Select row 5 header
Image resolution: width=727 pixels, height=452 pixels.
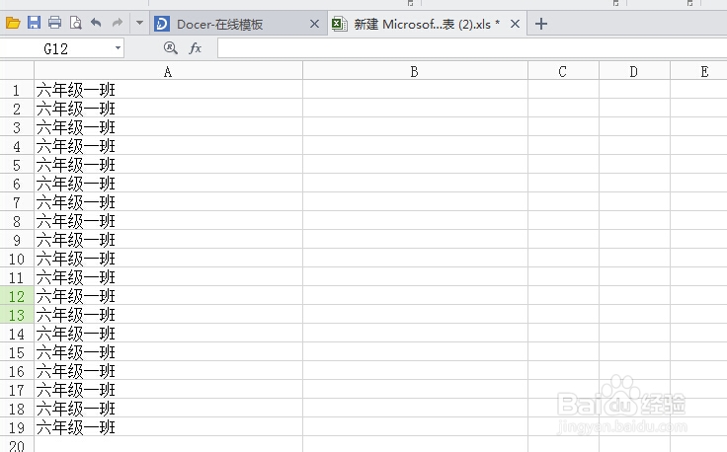(x=17, y=165)
